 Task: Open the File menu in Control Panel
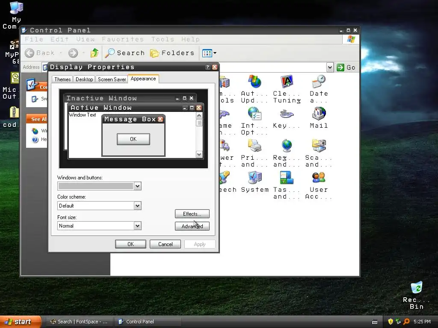point(34,39)
